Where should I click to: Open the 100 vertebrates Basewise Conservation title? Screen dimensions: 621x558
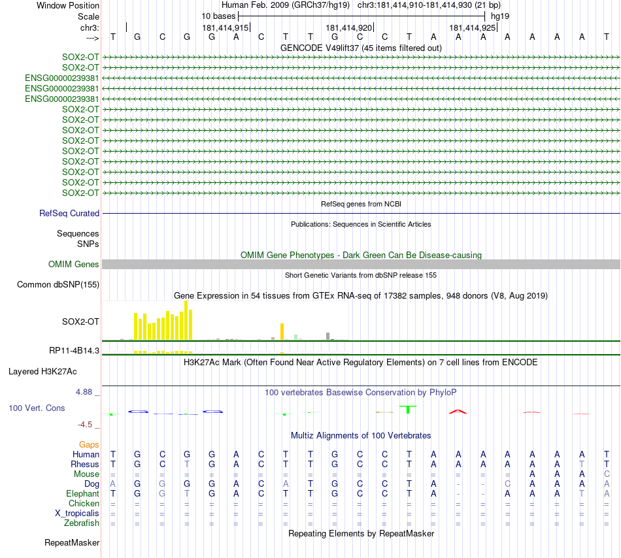[361, 393]
